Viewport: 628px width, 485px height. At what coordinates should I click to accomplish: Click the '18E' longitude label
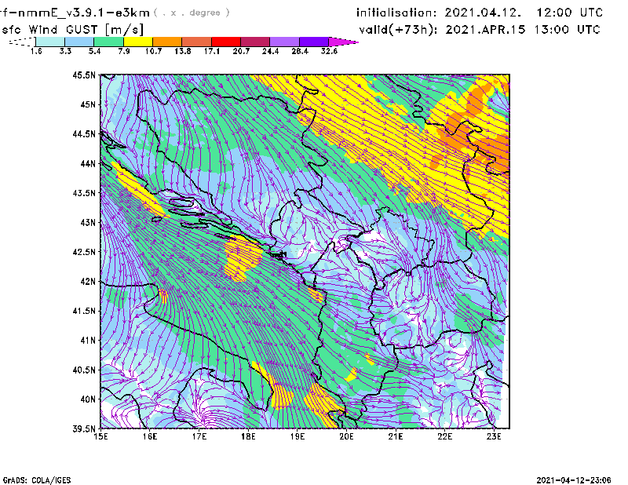tap(248, 436)
